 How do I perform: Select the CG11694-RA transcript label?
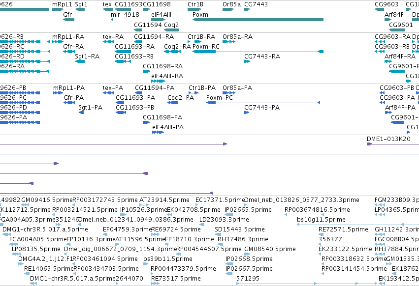154,37
